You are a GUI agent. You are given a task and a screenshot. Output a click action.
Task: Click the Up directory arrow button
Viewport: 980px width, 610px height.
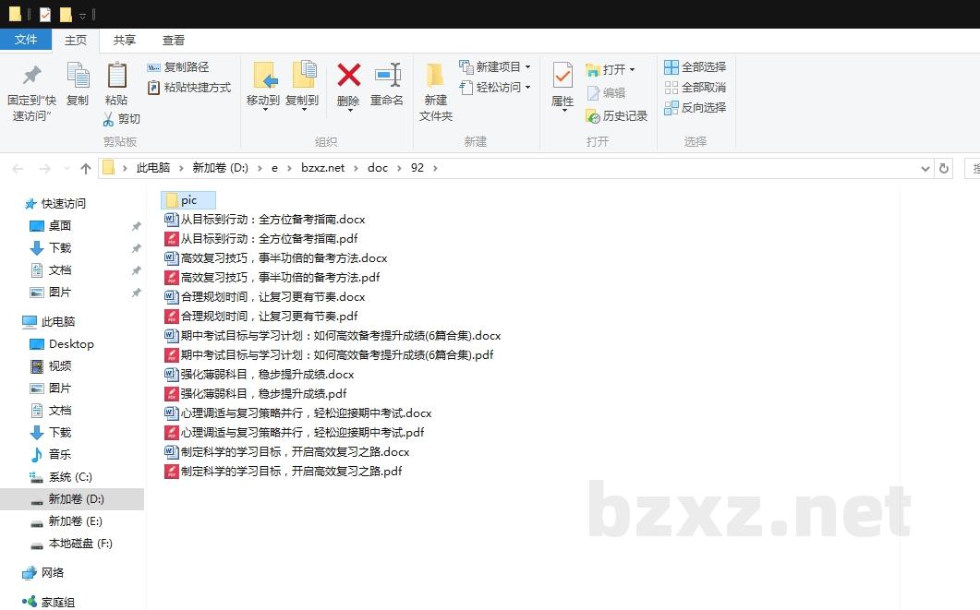tap(86, 168)
